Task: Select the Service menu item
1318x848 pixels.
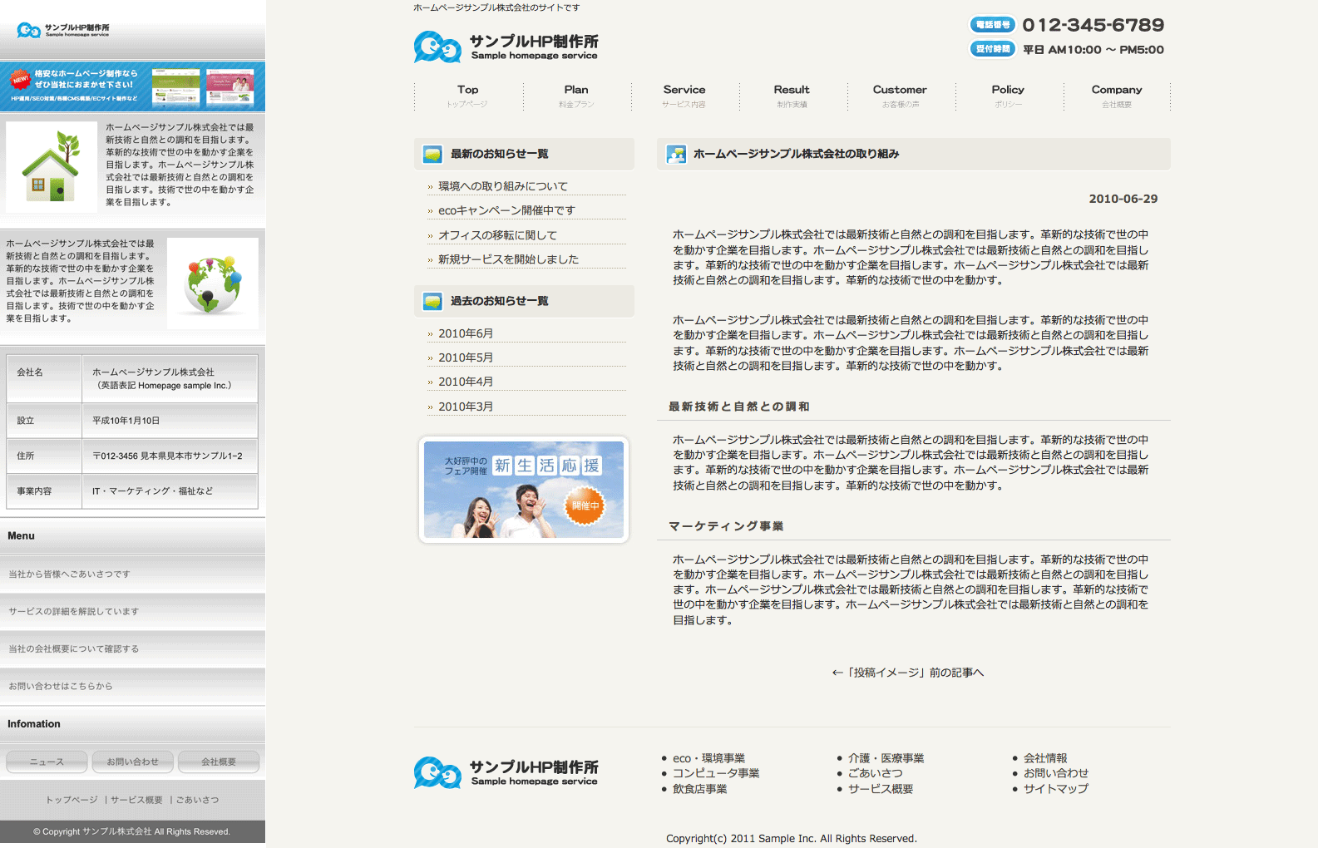Action: click(684, 95)
